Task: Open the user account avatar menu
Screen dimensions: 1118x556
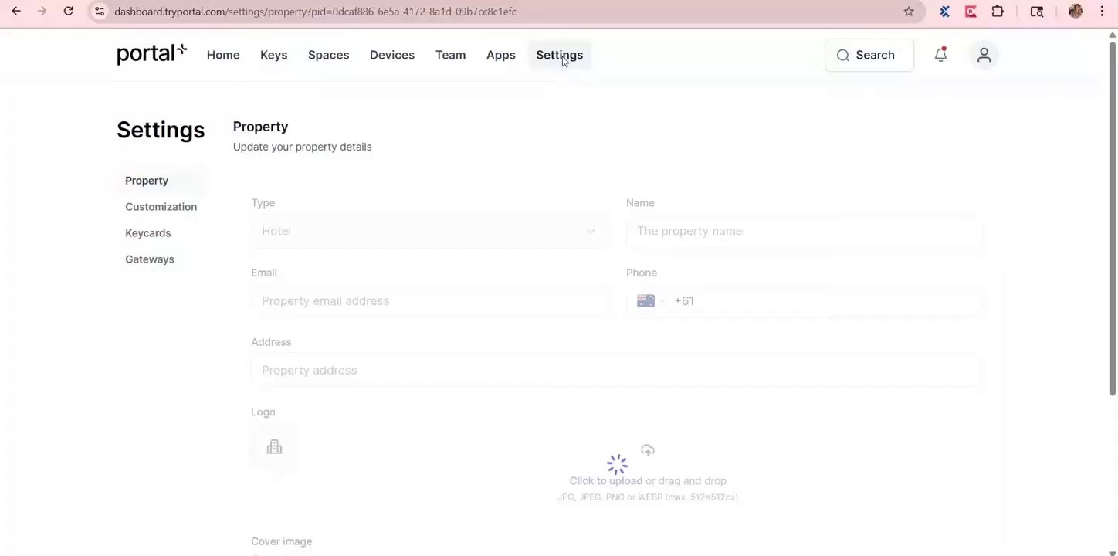Action: [984, 55]
